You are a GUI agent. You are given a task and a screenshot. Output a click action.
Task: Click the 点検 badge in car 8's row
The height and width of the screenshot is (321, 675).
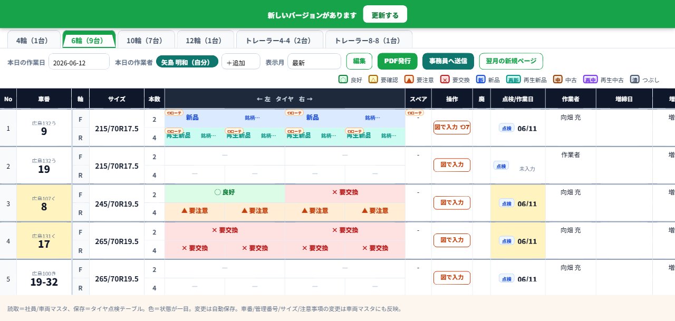pos(506,203)
